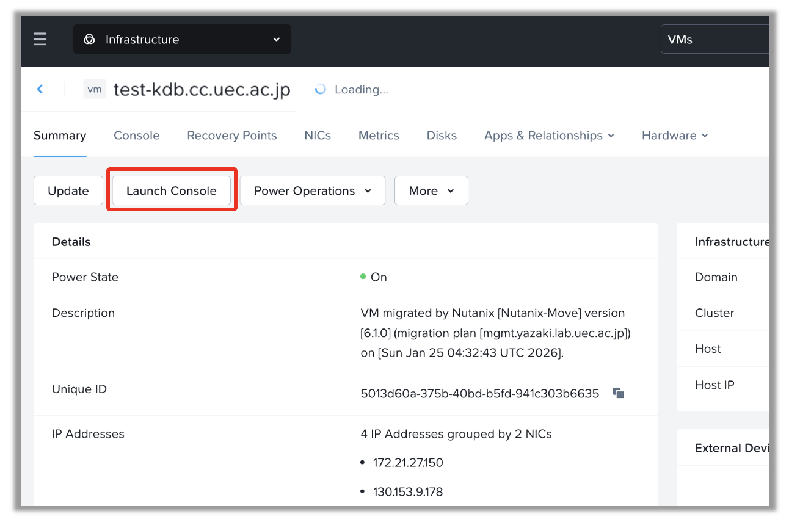Go back using the left chevron

pos(40,89)
